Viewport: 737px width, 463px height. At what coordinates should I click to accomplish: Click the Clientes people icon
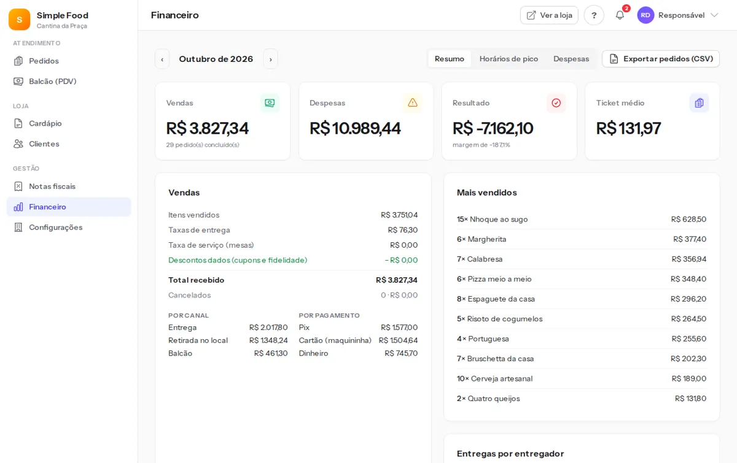tap(18, 143)
